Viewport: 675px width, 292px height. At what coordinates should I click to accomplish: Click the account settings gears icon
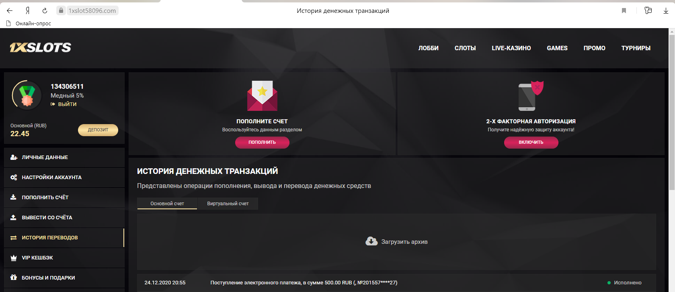pyautogui.click(x=14, y=177)
